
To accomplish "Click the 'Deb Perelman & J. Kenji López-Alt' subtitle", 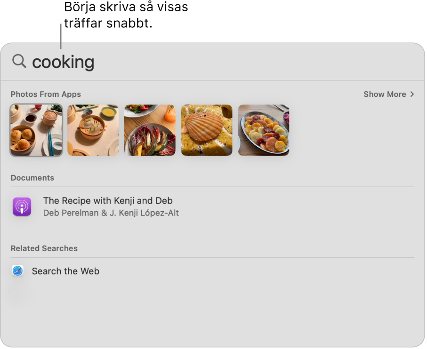I will click(x=111, y=213).
